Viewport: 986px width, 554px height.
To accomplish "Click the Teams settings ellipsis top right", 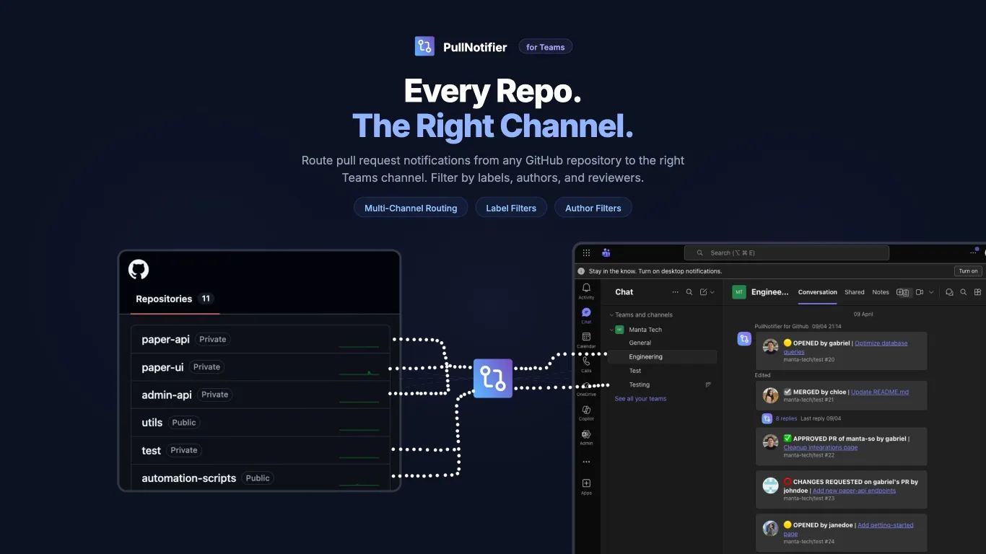I will pos(973,252).
